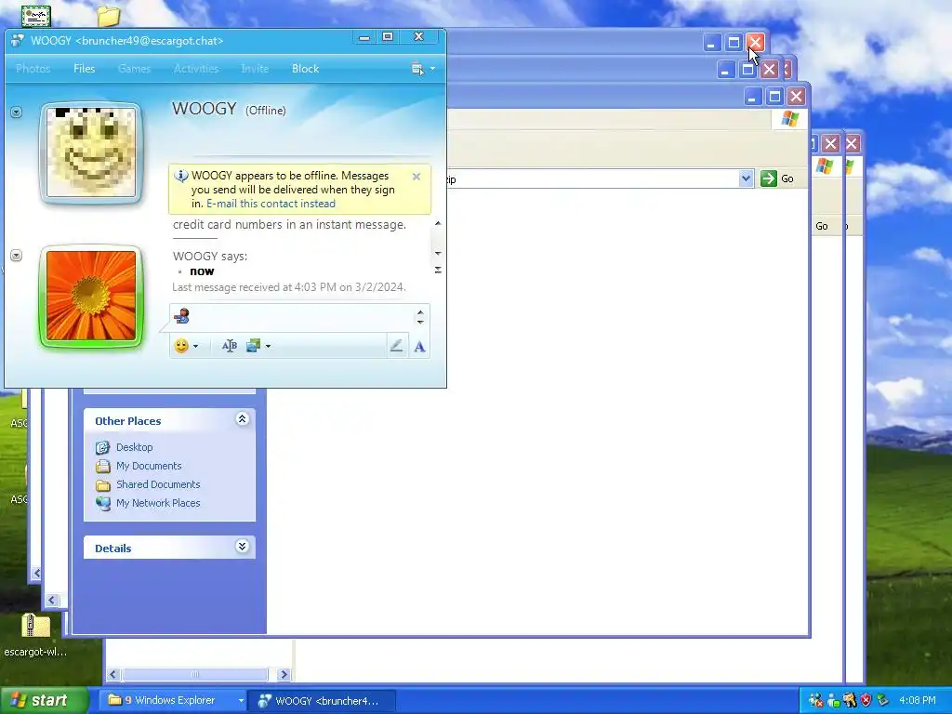The image size is (952, 714).
Task: Click horizontal scrollbar left arrow at bottom
Action: click(x=112, y=675)
